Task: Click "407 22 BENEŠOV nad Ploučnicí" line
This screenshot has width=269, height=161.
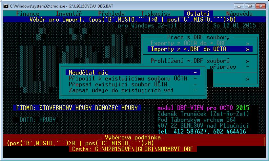Action: (203, 126)
